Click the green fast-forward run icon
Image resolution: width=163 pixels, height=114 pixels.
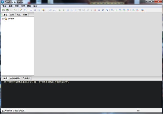[x=60, y=10]
